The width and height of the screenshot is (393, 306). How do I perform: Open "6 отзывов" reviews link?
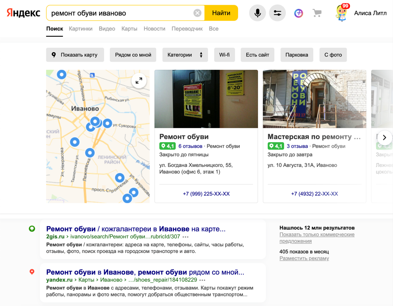[x=190, y=146]
